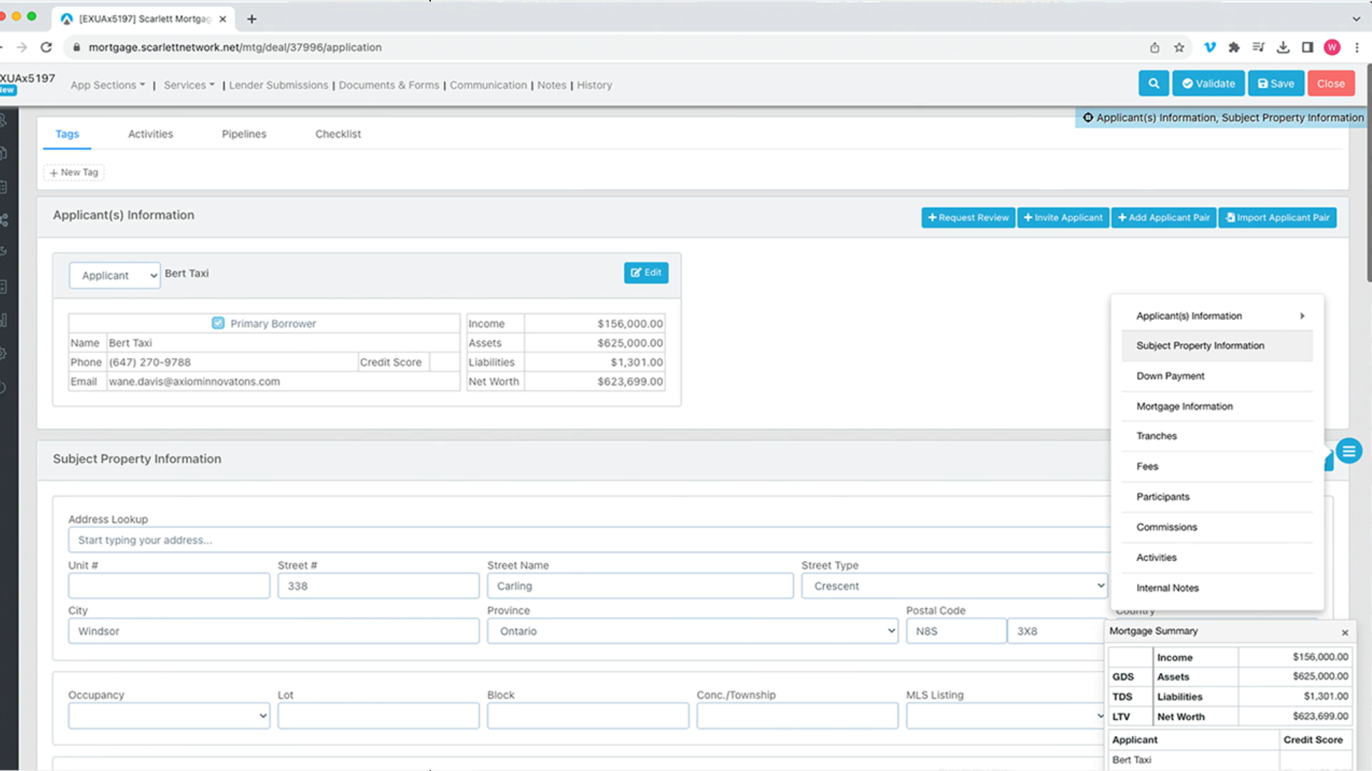Click the Edit button for Bert Taxi

[646, 273]
